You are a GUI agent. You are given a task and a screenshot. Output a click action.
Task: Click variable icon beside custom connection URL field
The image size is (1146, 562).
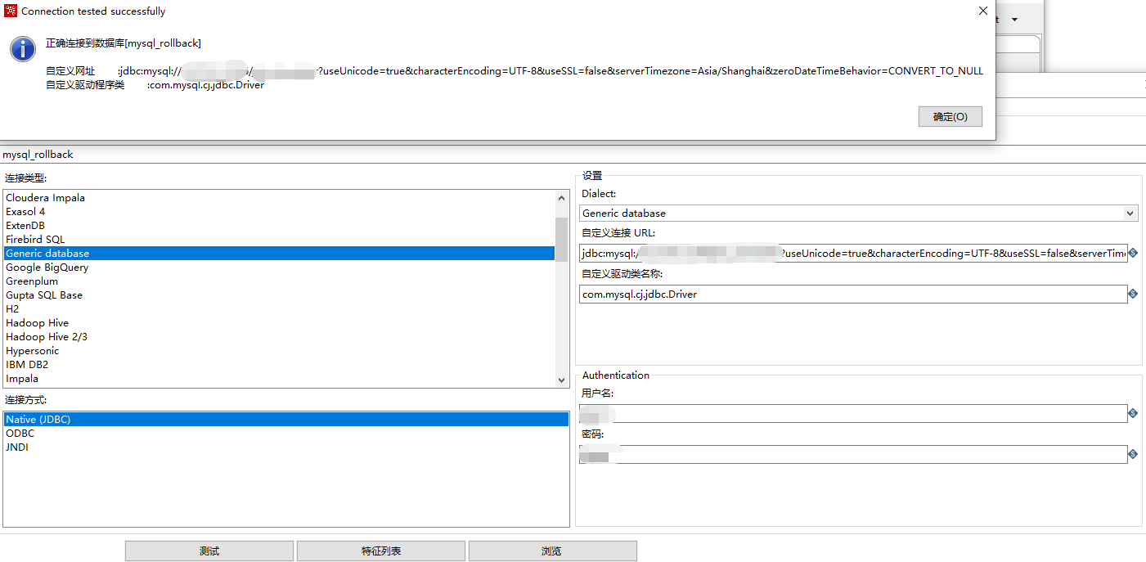[x=1135, y=253]
